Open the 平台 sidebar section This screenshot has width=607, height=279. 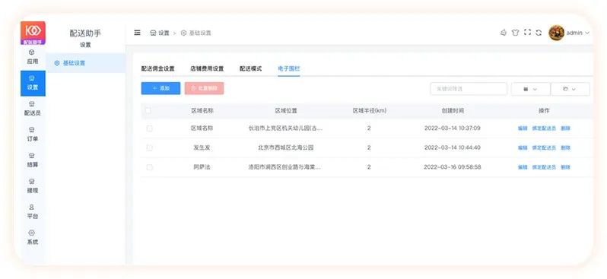[33, 212]
